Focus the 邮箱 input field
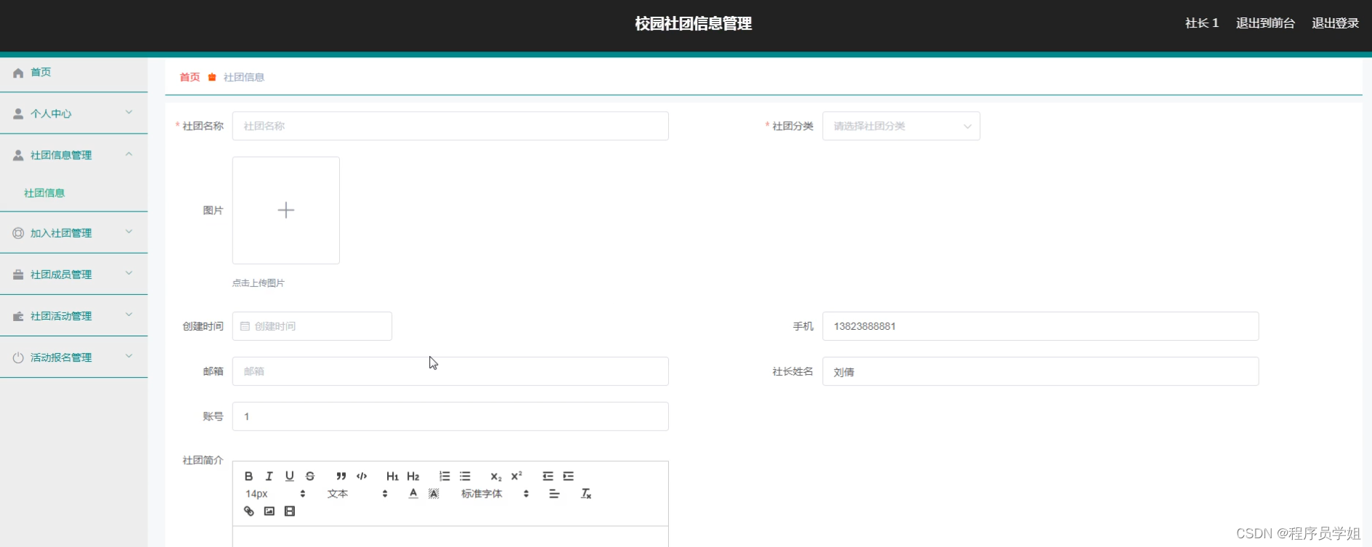The image size is (1372, 547). click(450, 371)
